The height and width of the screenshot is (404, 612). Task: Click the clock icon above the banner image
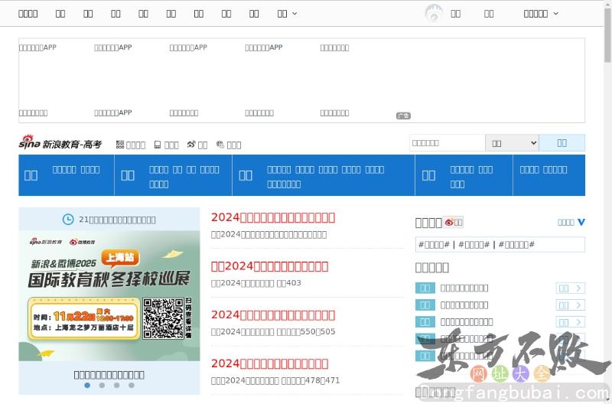68,219
